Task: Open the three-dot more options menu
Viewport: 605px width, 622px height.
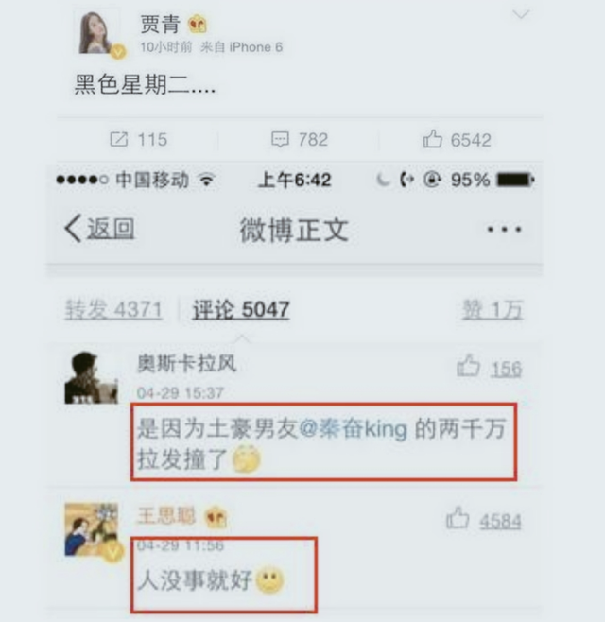Action: click(504, 229)
